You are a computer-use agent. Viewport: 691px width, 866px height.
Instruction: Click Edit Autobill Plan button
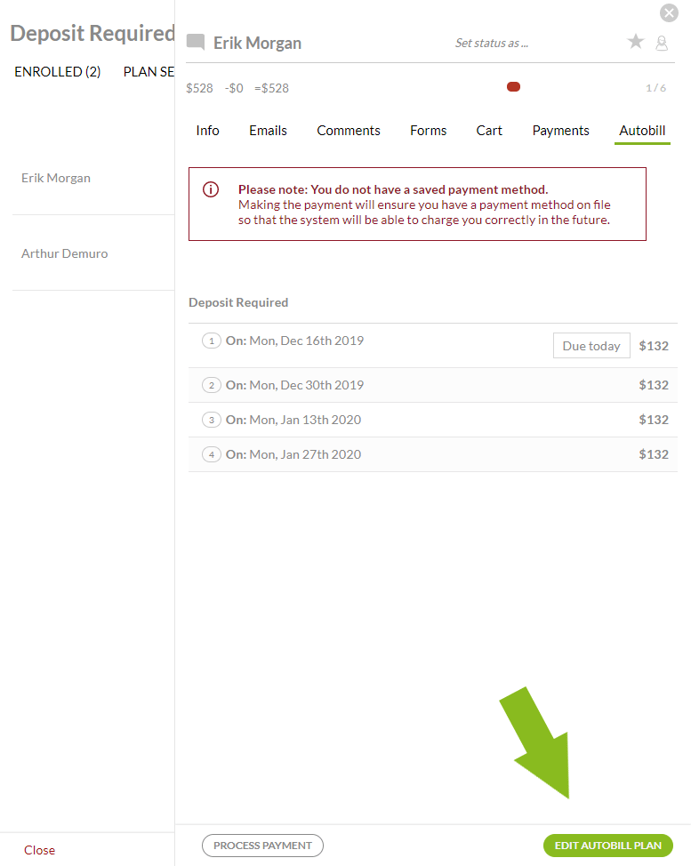pyautogui.click(x=607, y=846)
